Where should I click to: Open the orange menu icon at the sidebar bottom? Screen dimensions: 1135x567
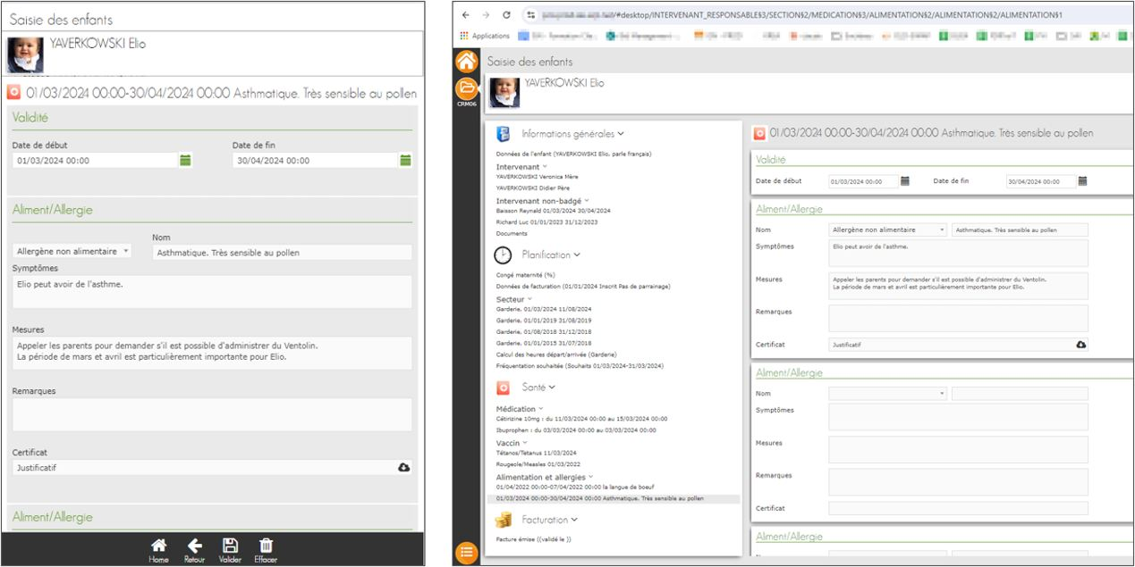tap(466, 553)
